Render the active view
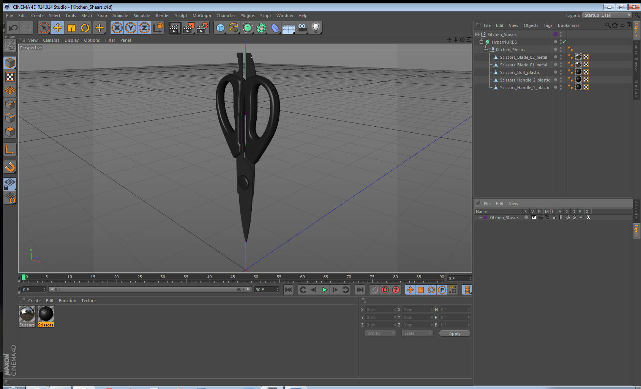The width and height of the screenshot is (641, 389). tap(175, 28)
